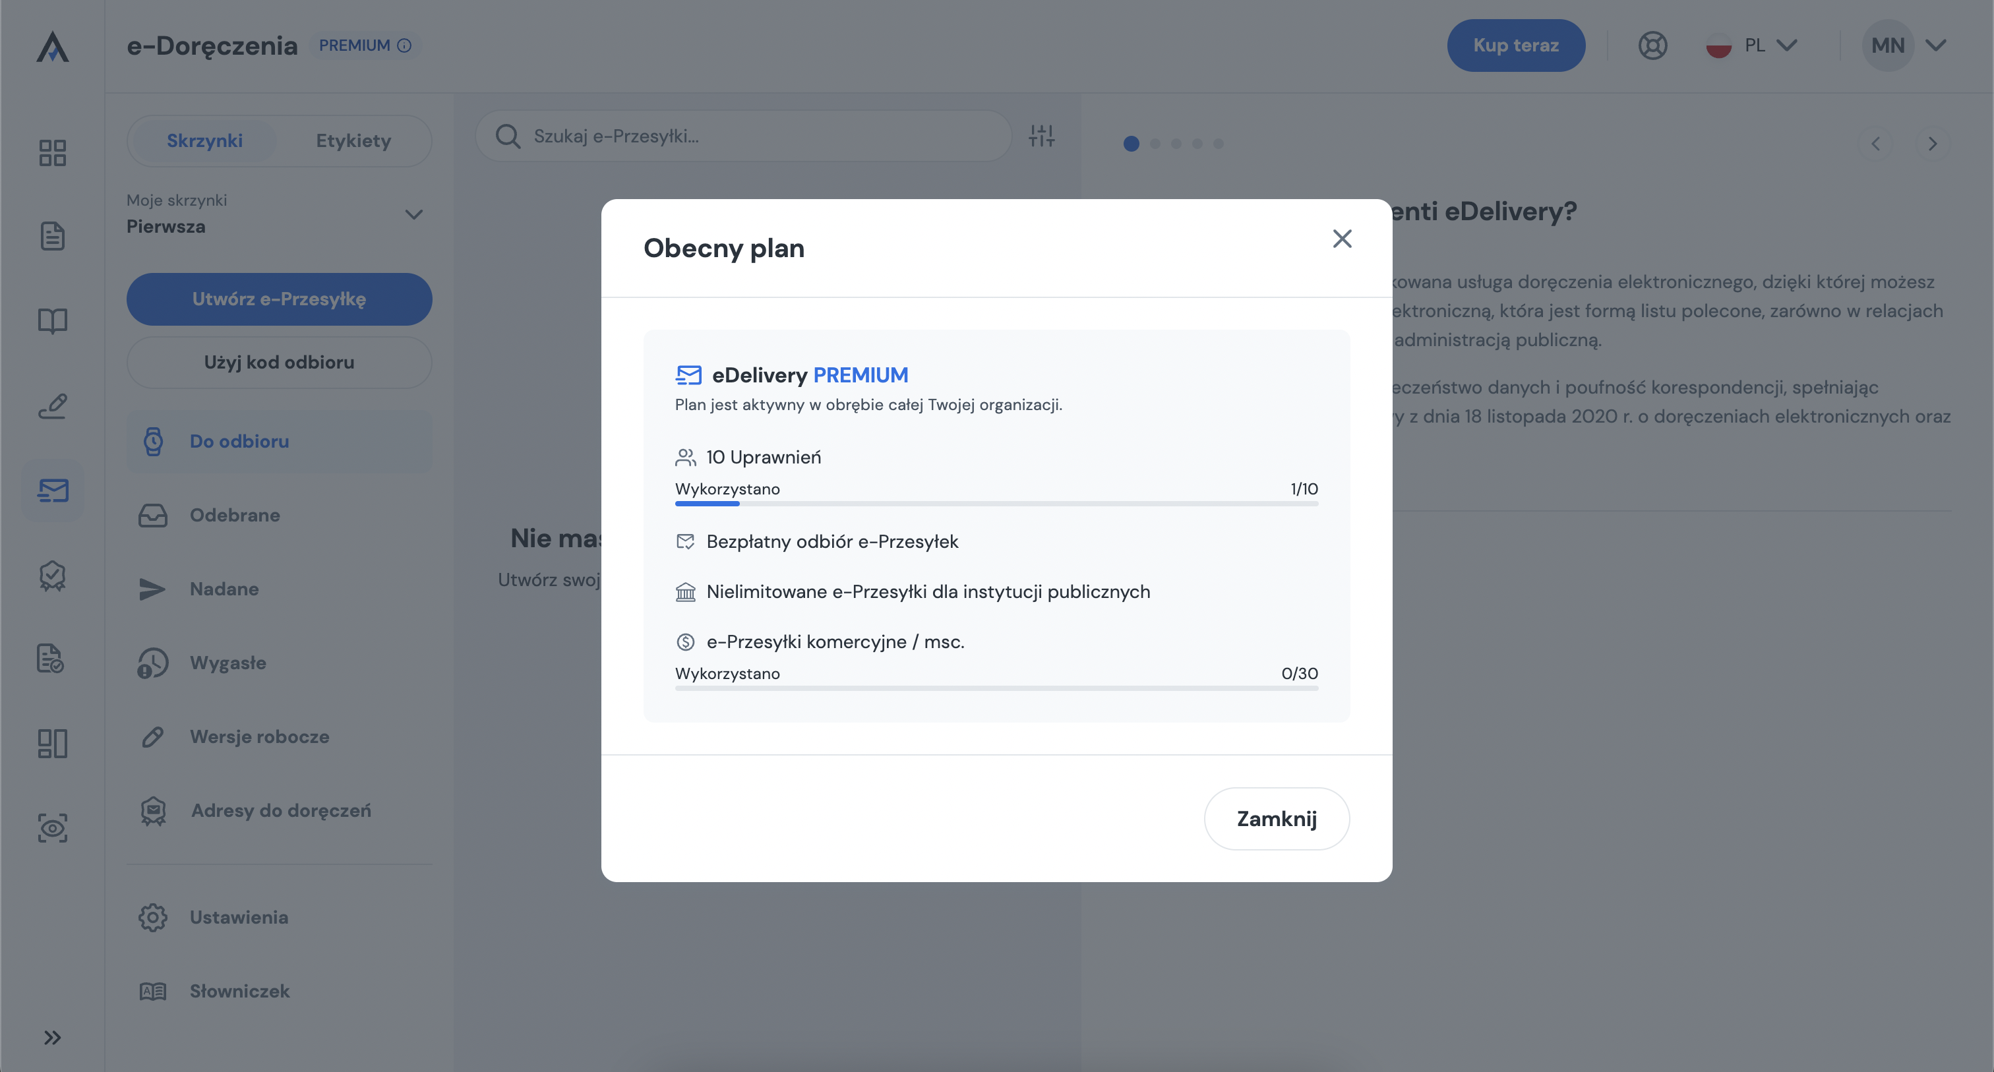Click the public institutions building icon

point(685,592)
